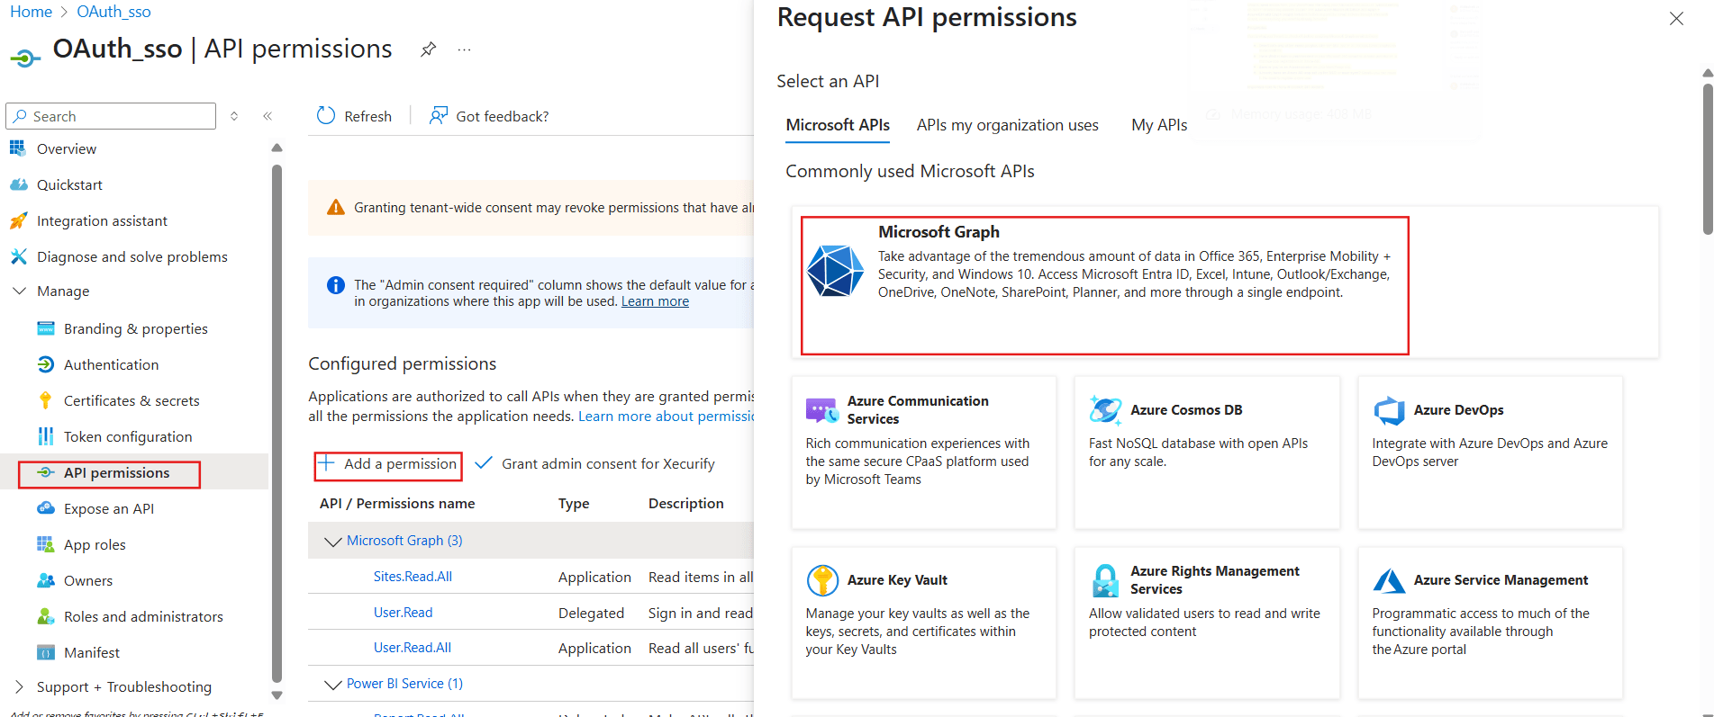The height and width of the screenshot is (717, 1714).
Task: Open Expose an API
Action: (109, 508)
